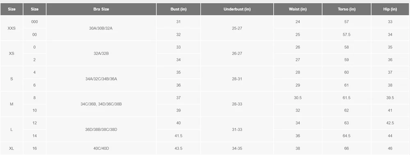Click the 39.5 hip measurement
The width and height of the screenshot is (410, 155).
390,98
